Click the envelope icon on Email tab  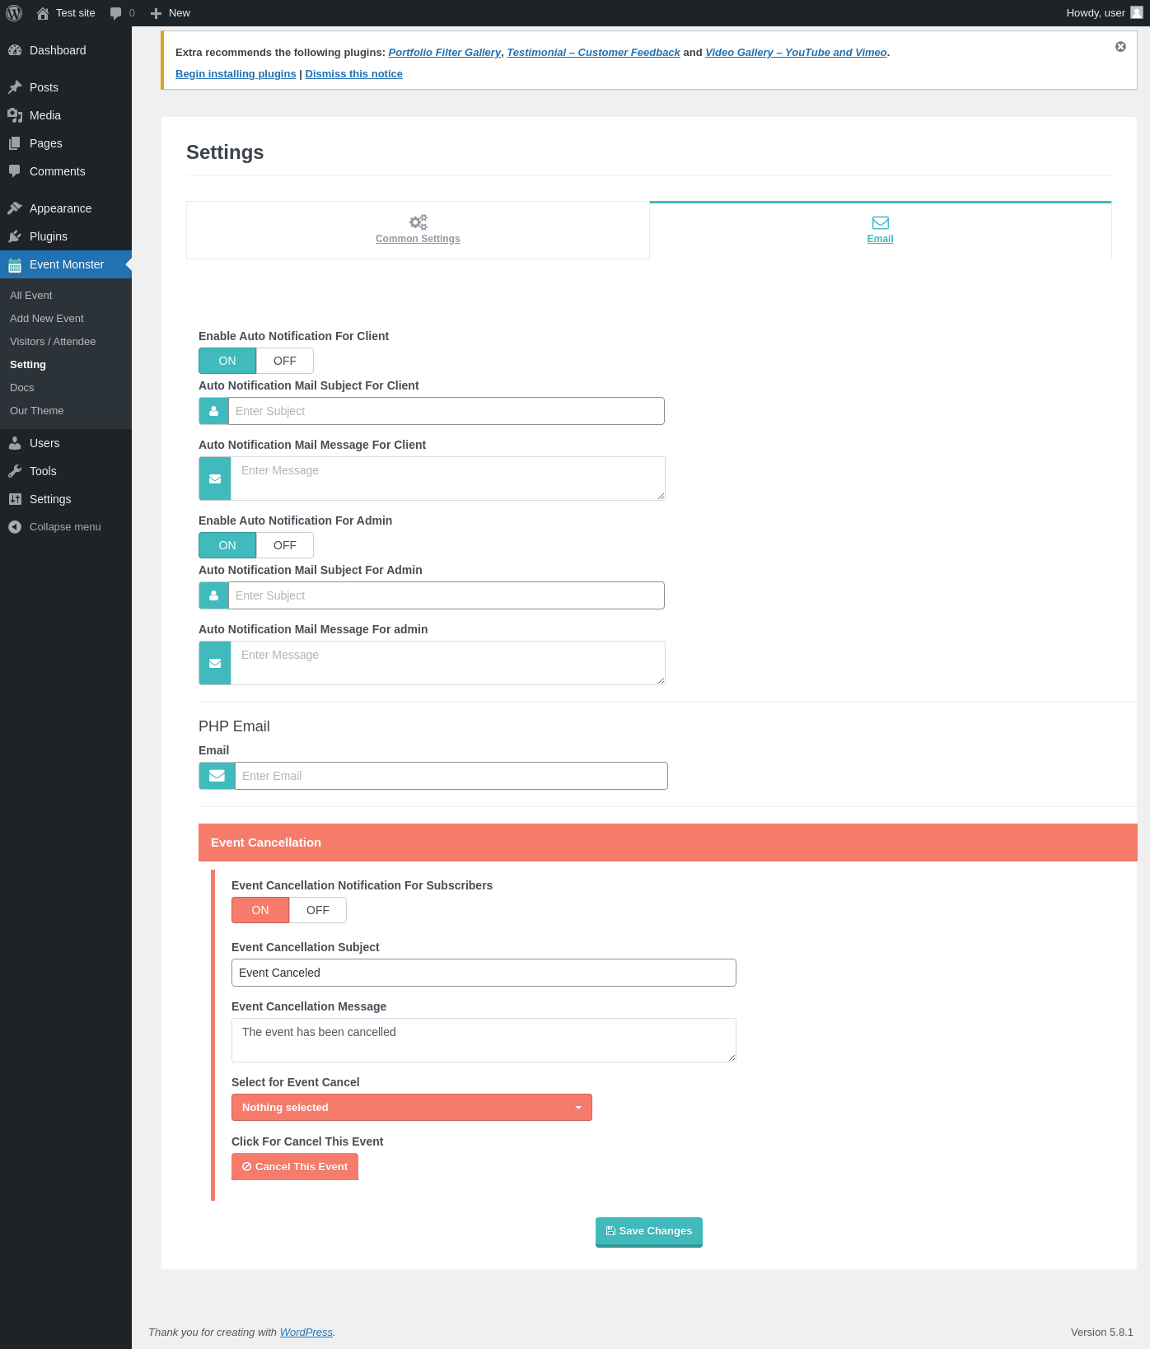[881, 222]
